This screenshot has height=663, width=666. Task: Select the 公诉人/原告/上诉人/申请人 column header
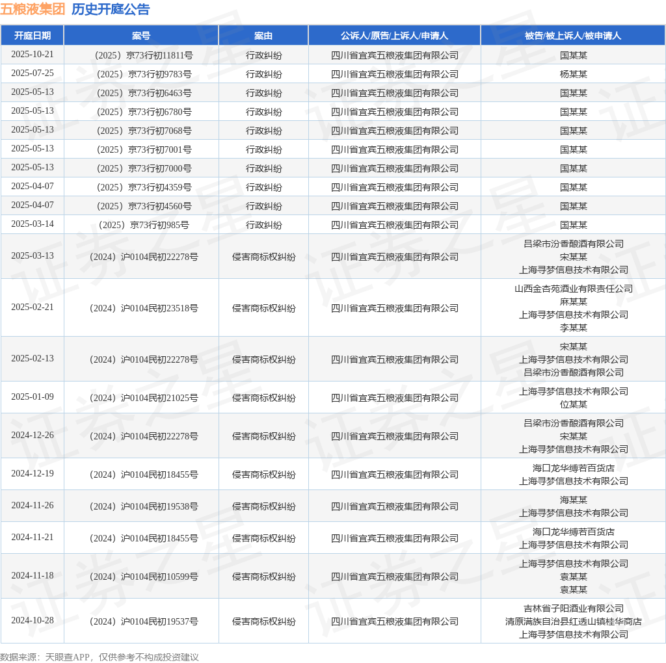(394, 36)
